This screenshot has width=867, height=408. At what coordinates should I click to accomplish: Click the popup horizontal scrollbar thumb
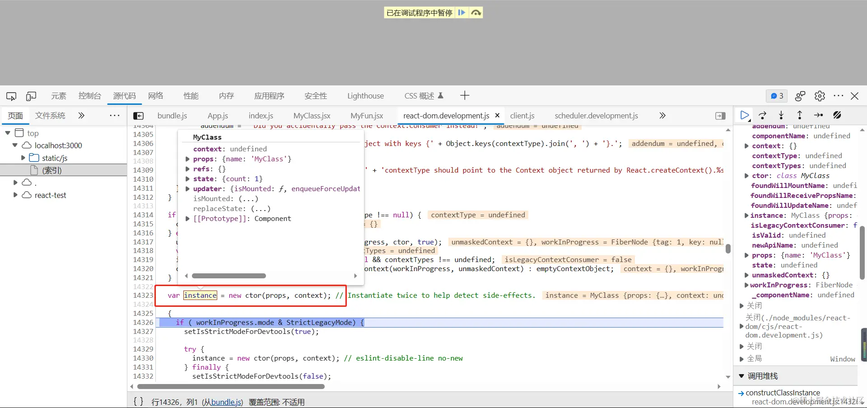pos(229,276)
